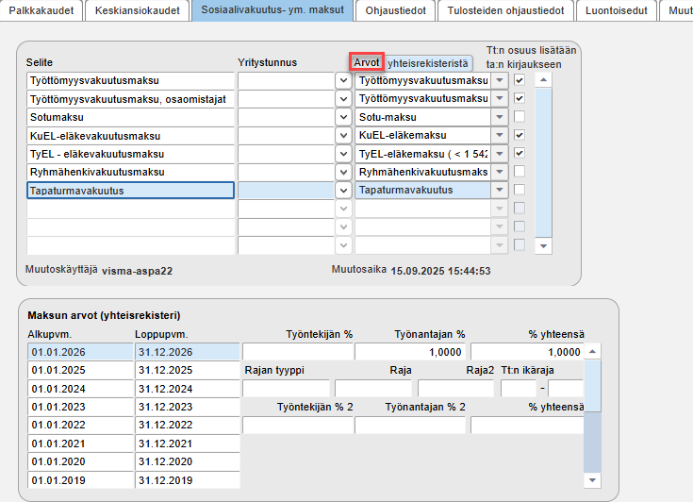Viewport: 693px width, 502px height.
Task: Click the Raja input field
Action: coord(373,389)
